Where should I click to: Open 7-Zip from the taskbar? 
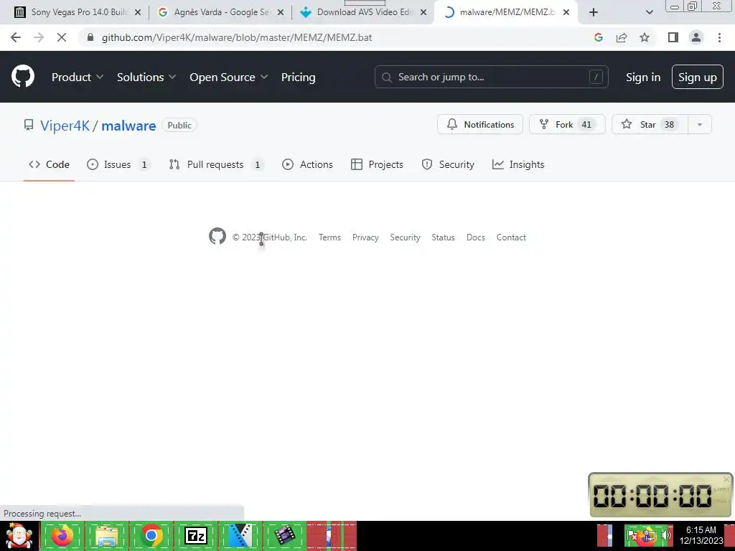[195, 535]
